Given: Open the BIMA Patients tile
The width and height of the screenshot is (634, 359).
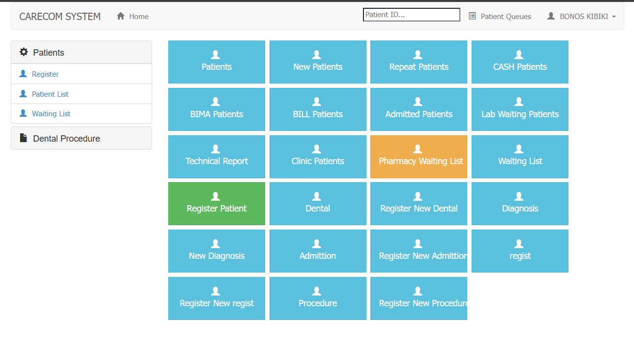Looking at the screenshot, I should [216, 109].
